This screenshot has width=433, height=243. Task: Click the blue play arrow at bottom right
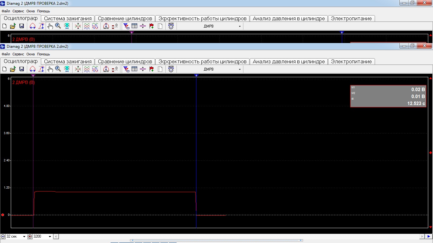point(429,236)
